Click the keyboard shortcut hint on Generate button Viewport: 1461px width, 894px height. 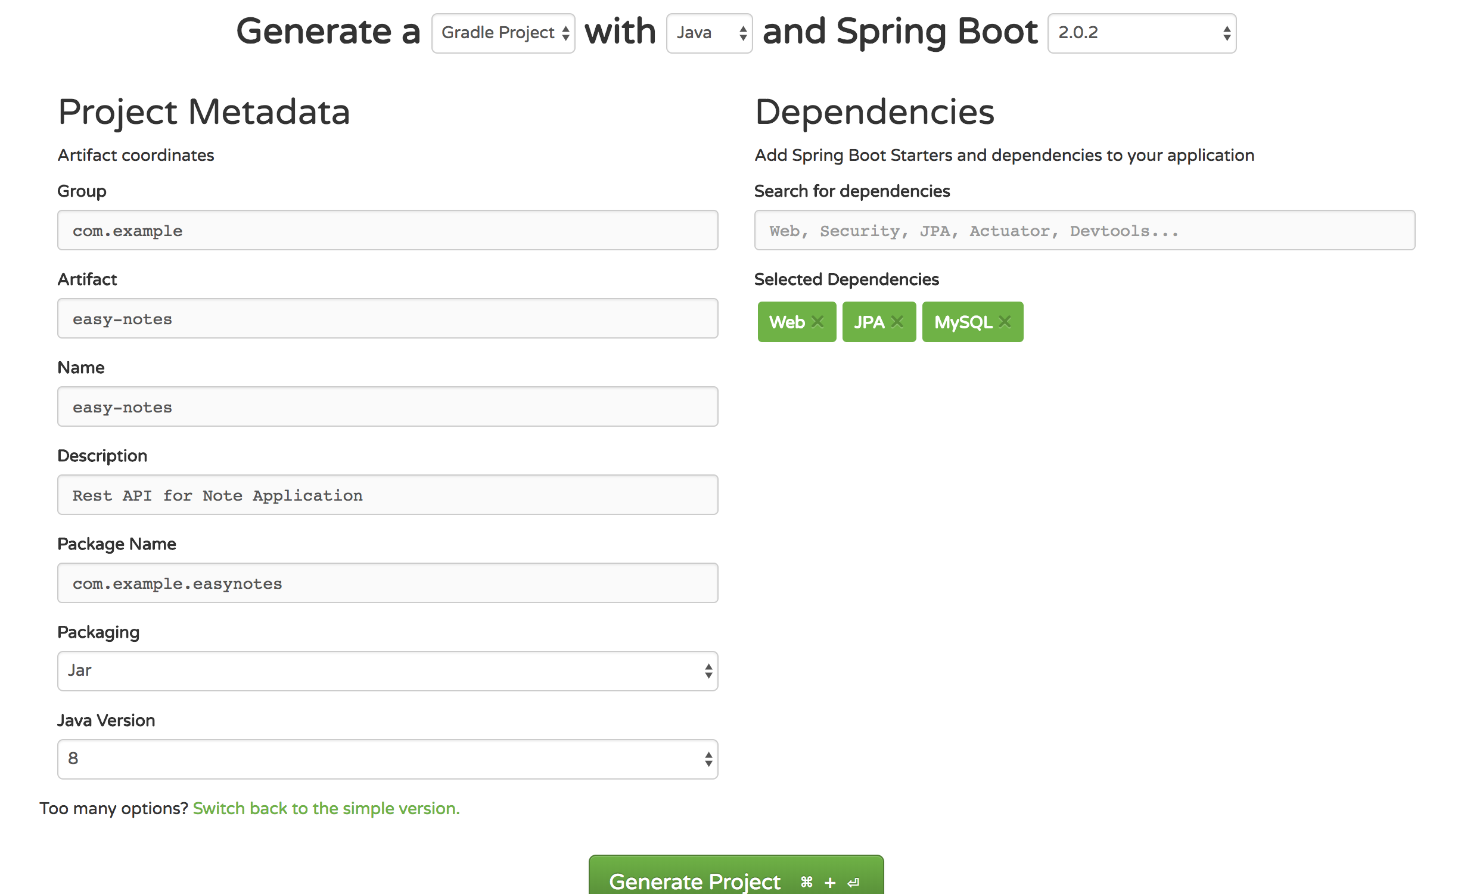pos(830,883)
